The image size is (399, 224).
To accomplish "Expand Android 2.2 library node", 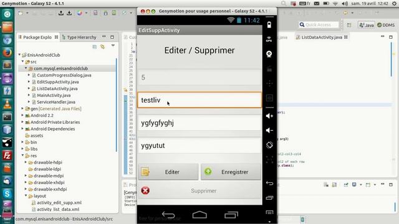I will point(22,115).
